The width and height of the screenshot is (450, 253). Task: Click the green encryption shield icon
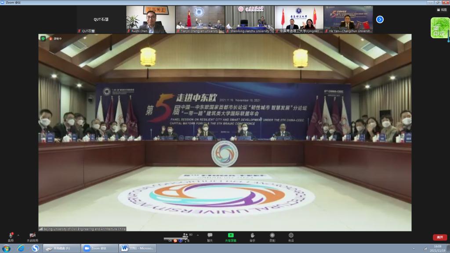(x=43, y=39)
